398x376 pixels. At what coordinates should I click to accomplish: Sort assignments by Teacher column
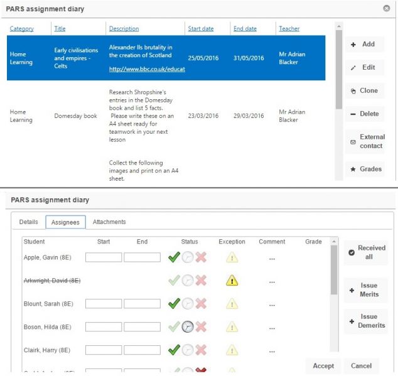[289, 29]
